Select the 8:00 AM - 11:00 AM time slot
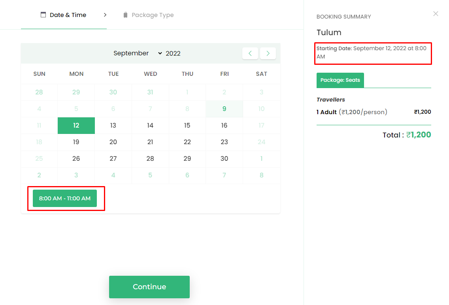449x305 pixels. click(66, 199)
